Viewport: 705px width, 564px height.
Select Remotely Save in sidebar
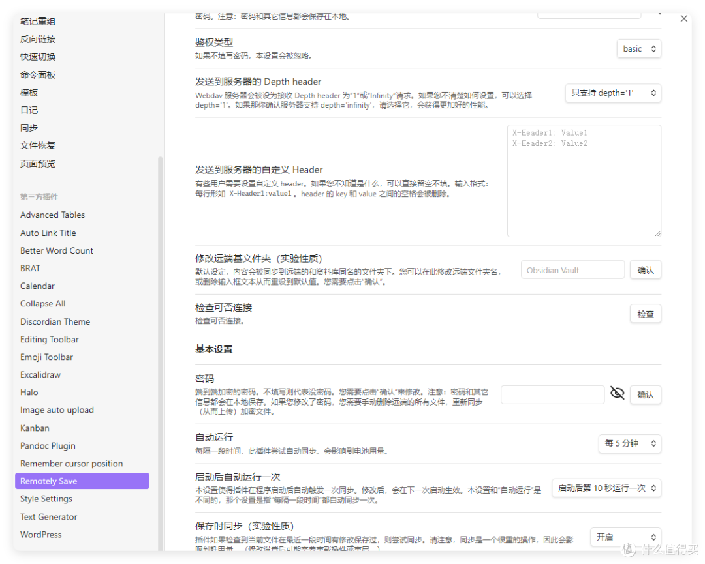coord(82,481)
